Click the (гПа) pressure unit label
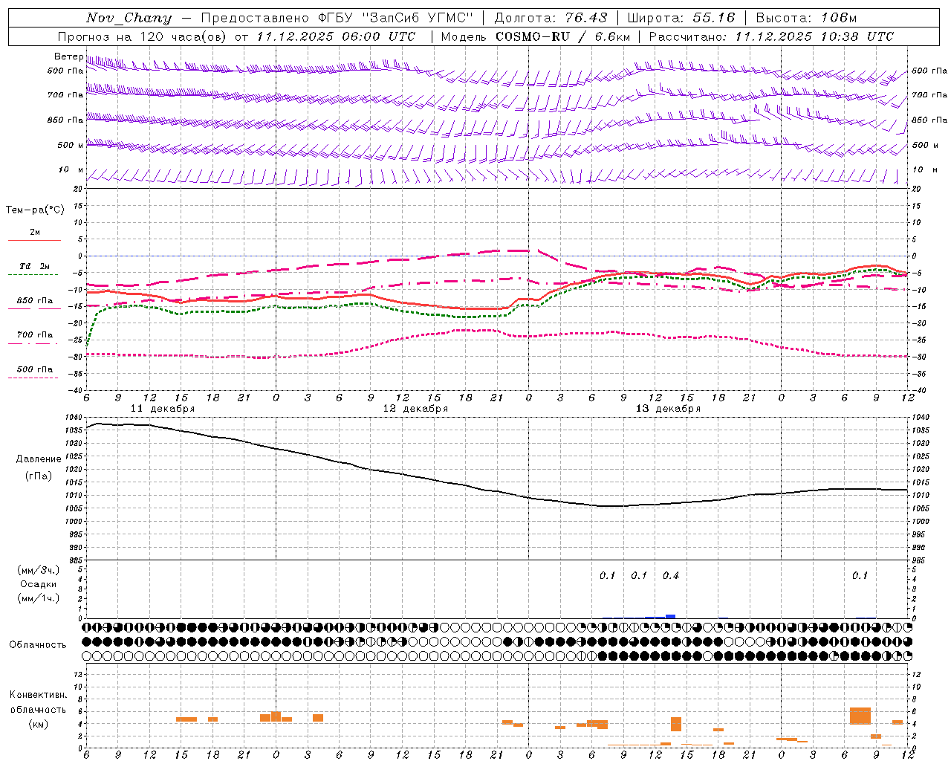The width and height of the screenshot is (951, 761). point(39,476)
